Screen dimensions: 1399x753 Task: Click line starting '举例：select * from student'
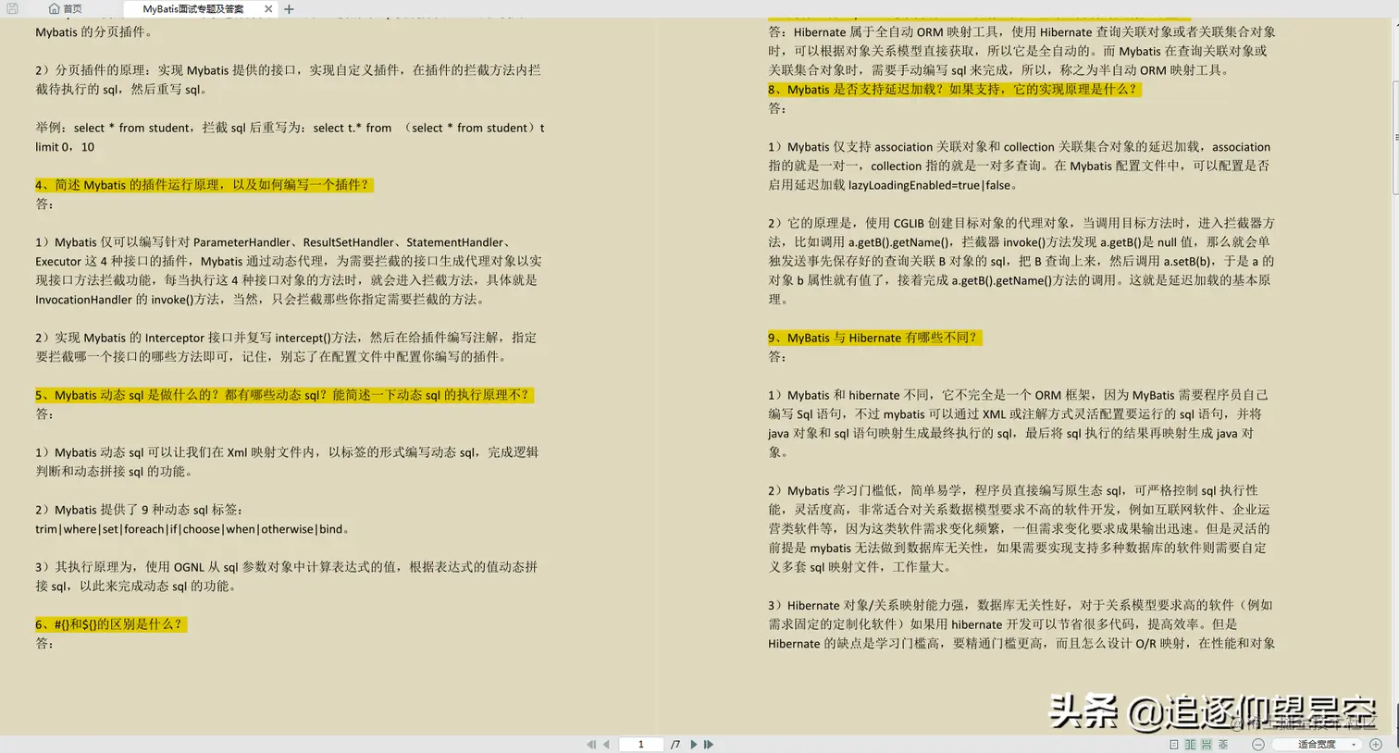(x=290, y=128)
